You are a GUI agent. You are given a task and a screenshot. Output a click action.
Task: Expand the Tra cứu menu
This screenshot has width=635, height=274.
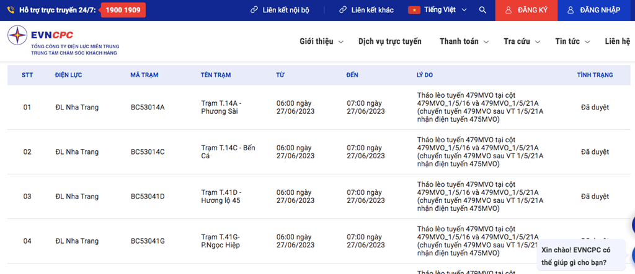[522, 41]
